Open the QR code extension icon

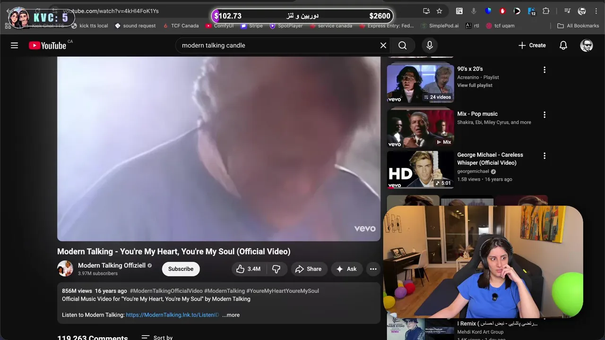459,11
